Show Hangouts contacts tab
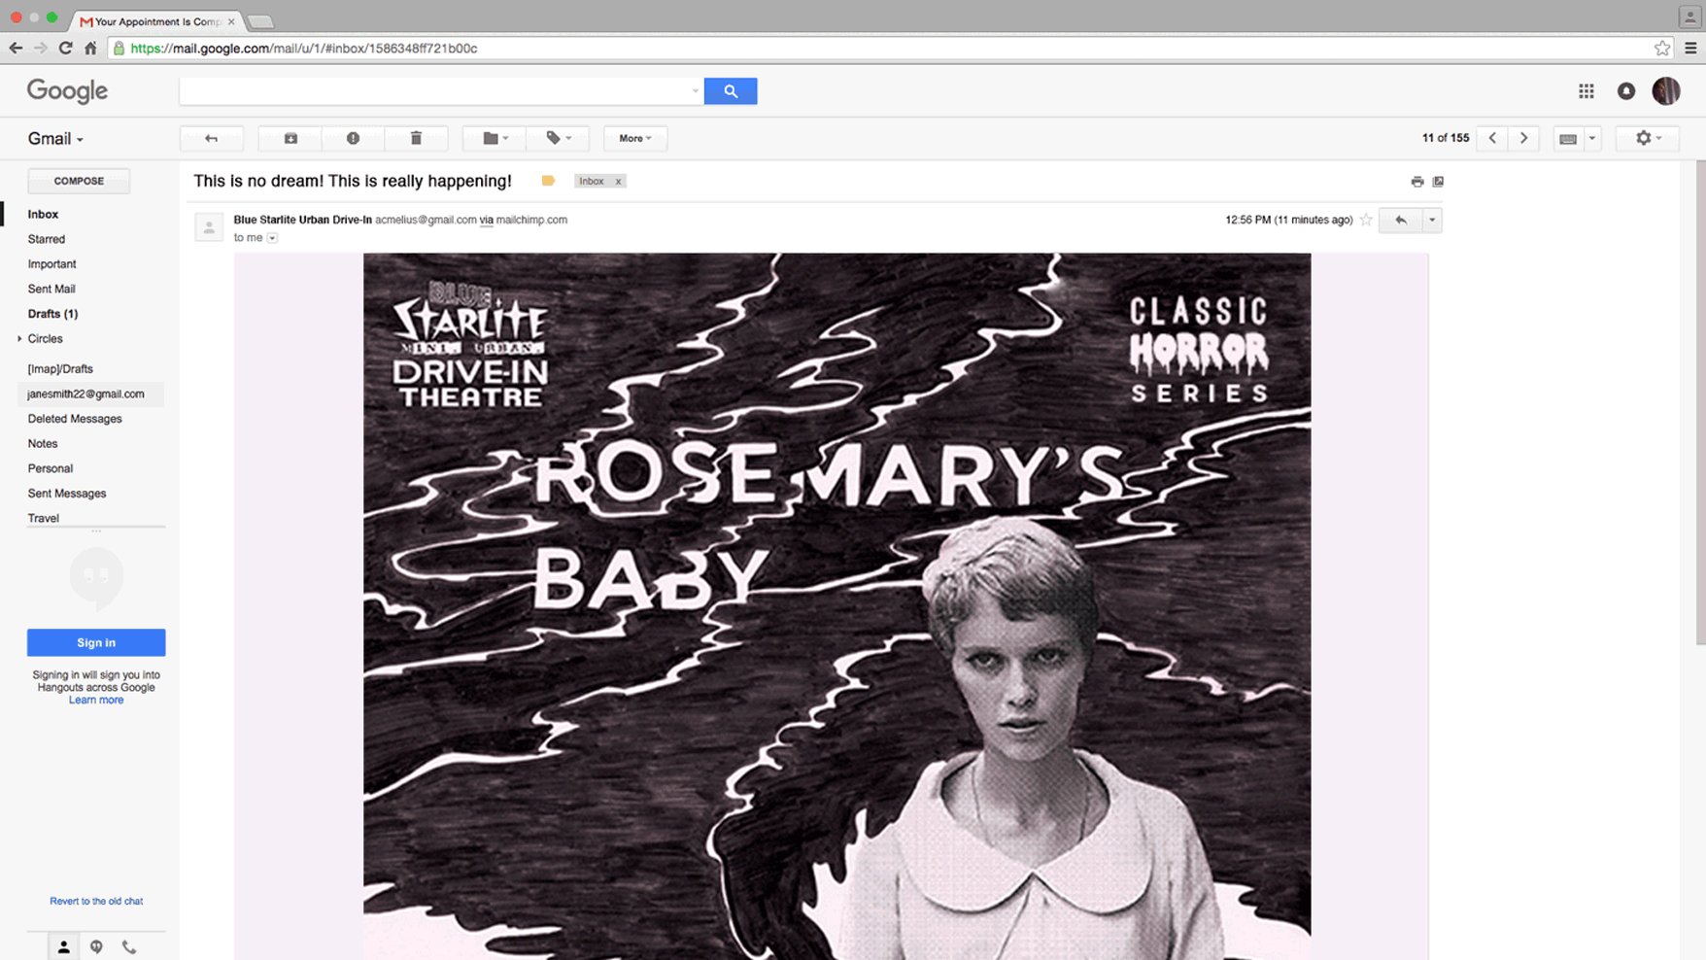Viewport: 1706px width, 960px height. (x=64, y=946)
